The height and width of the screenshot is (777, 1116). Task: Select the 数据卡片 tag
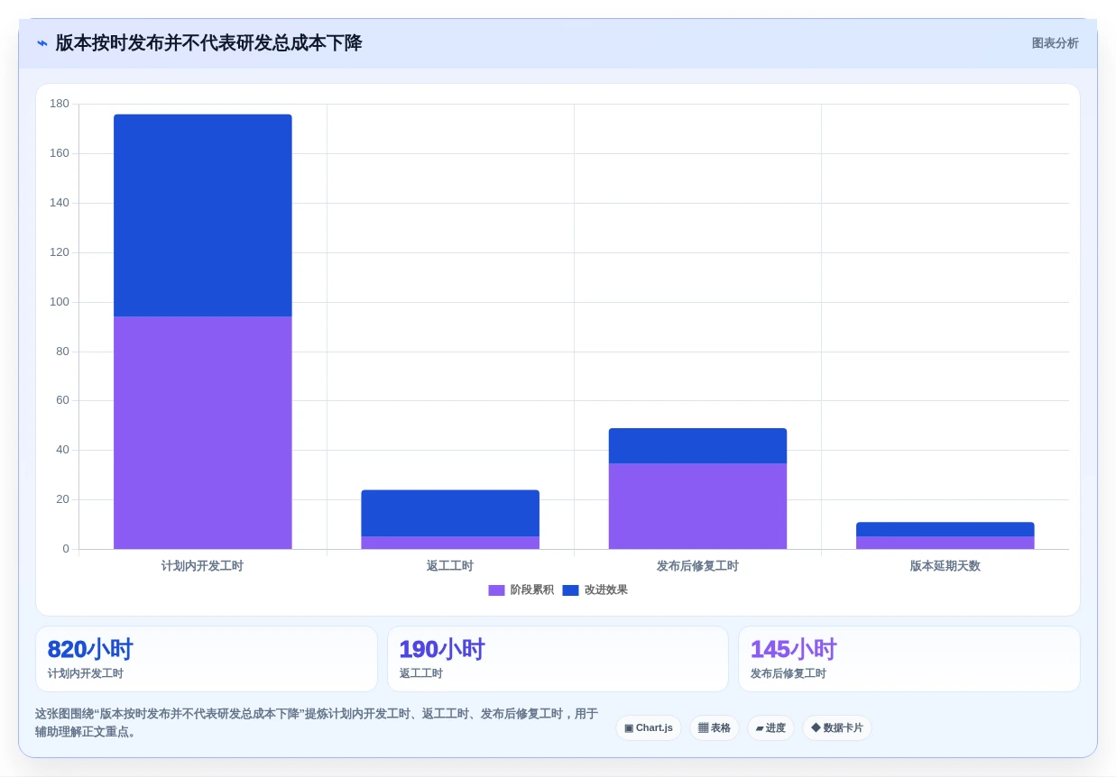[837, 728]
